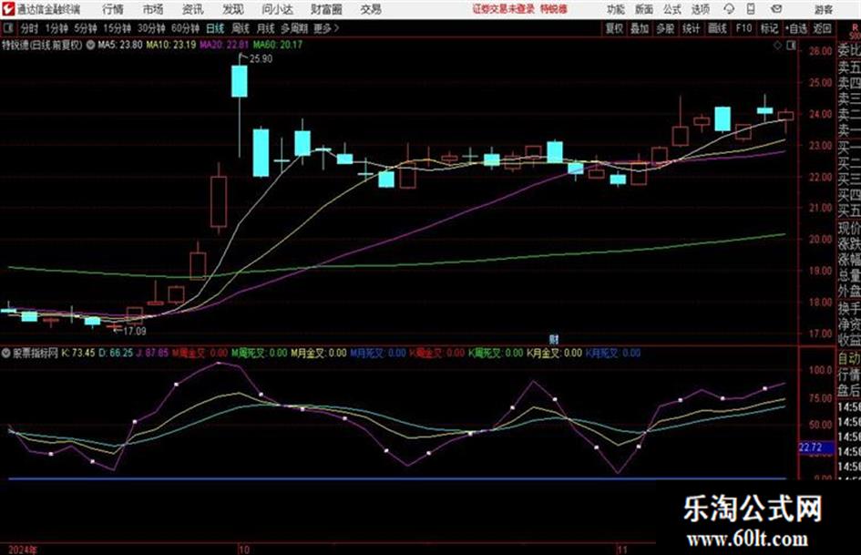The height and width of the screenshot is (555, 861).
Task: Toggle the layout panel icon left of 分时
Action: [x=8, y=28]
